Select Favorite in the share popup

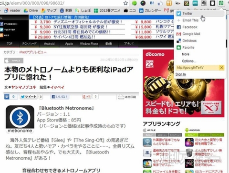(200, 47)
